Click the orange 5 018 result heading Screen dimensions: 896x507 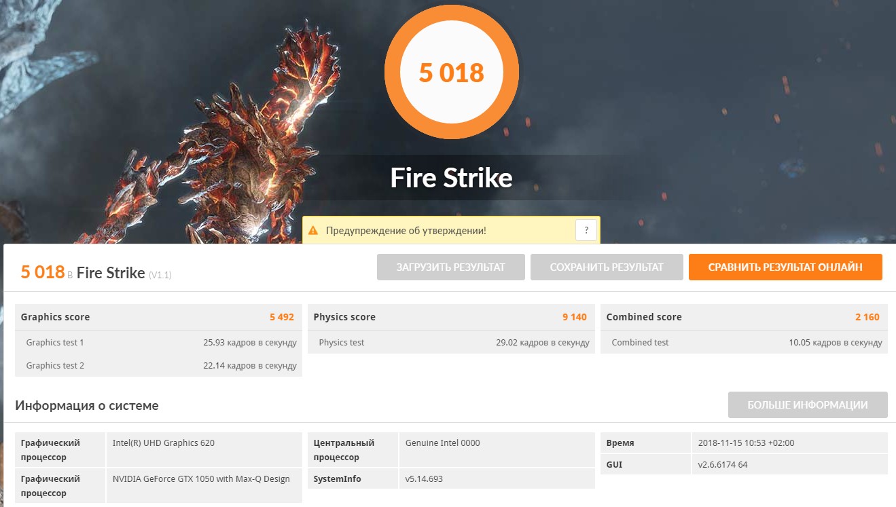(x=43, y=272)
